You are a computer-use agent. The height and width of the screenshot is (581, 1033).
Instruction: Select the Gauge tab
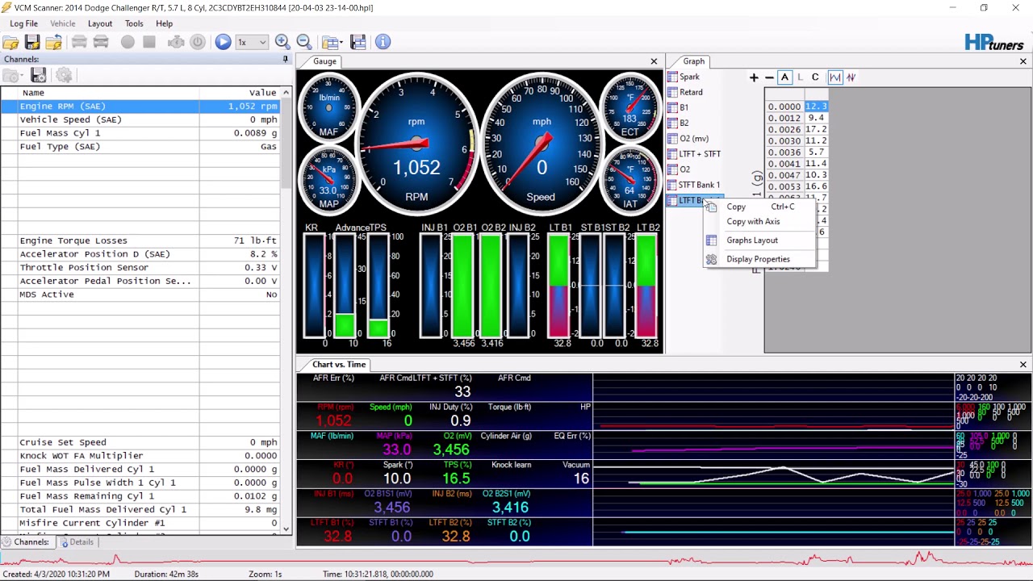(324, 61)
